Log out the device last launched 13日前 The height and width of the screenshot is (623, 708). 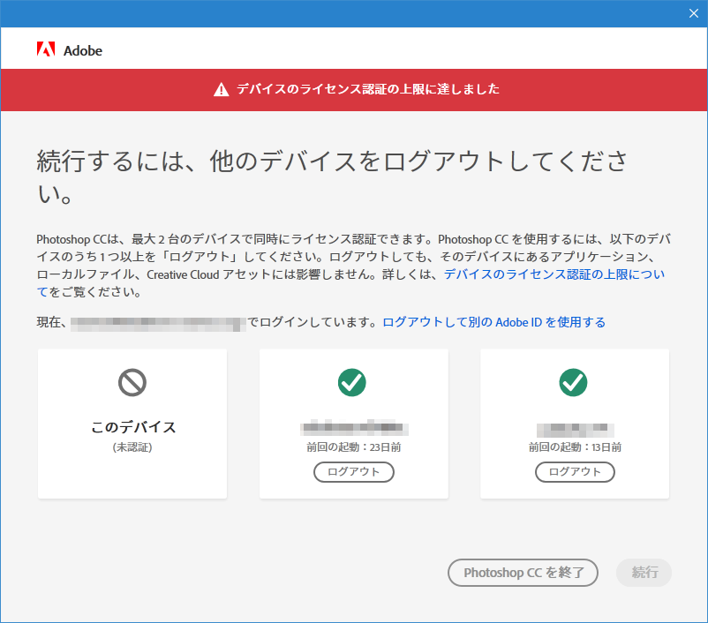click(575, 472)
